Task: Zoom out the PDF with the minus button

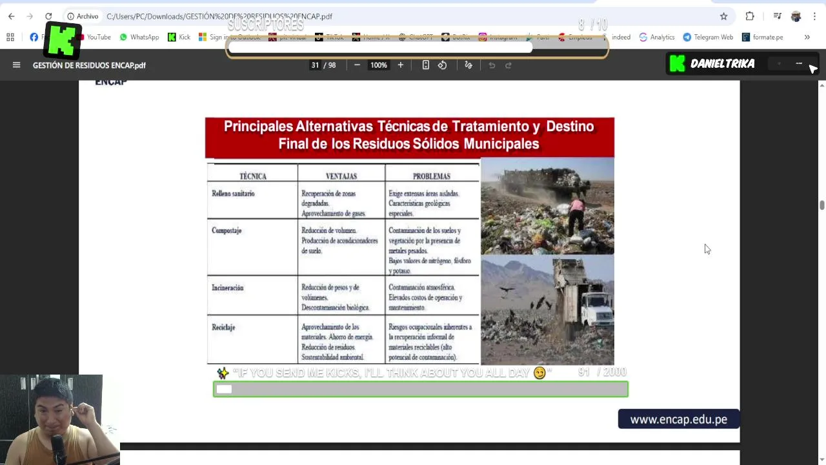Action: (x=357, y=65)
